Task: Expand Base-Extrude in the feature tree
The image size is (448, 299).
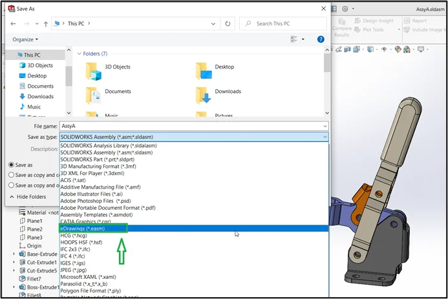Action: tap(14, 254)
